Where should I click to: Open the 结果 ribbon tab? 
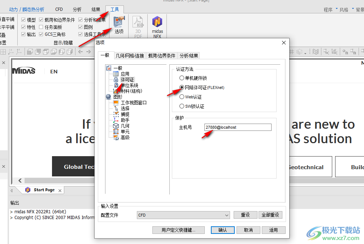[96, 9]
